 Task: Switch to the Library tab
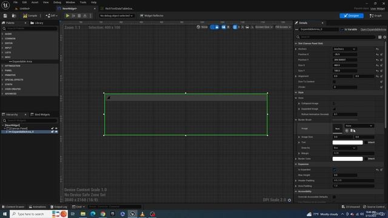[37, 23]
